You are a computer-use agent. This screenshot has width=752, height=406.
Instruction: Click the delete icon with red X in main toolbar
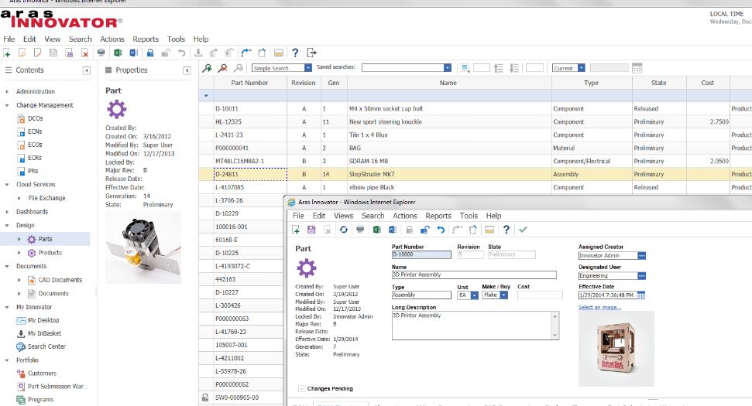point(85,53)
